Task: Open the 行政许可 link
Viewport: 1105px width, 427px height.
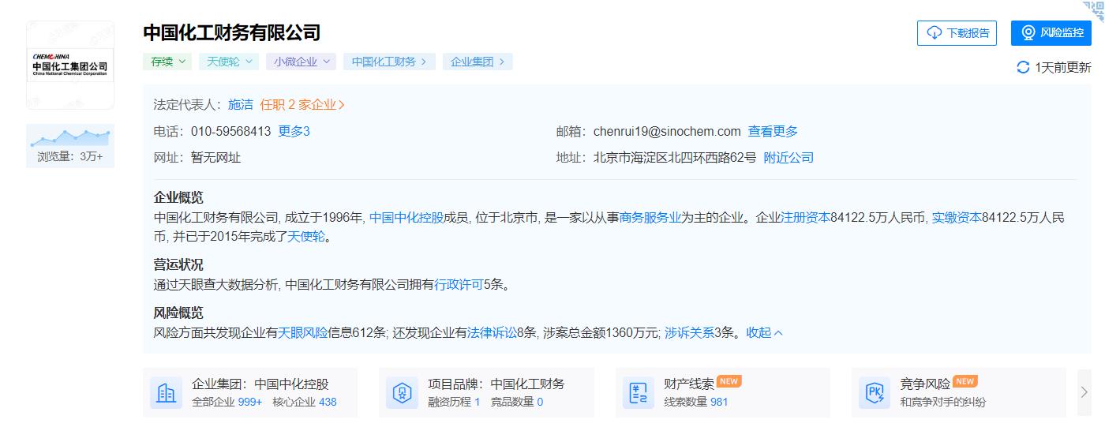Action: 459,285
